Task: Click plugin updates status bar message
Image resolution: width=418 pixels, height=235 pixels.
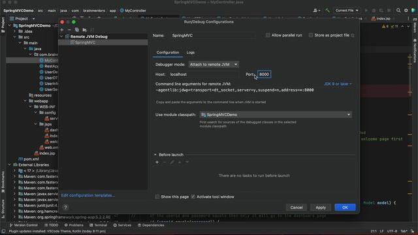Action: [x=57, y=231]
